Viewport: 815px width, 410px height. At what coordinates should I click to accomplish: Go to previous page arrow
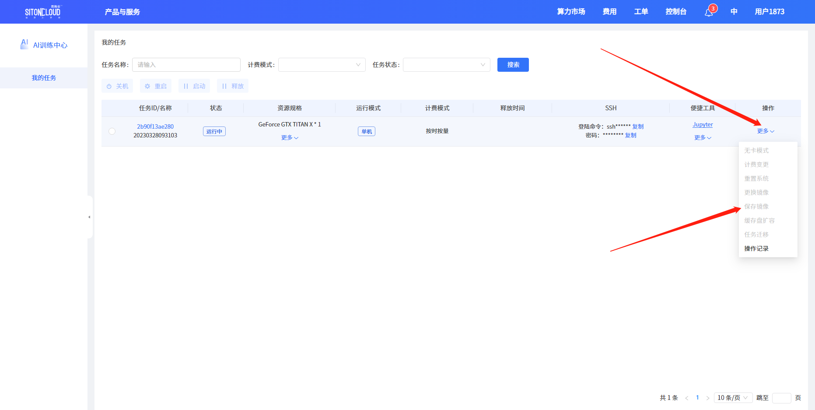pos(687,398)
